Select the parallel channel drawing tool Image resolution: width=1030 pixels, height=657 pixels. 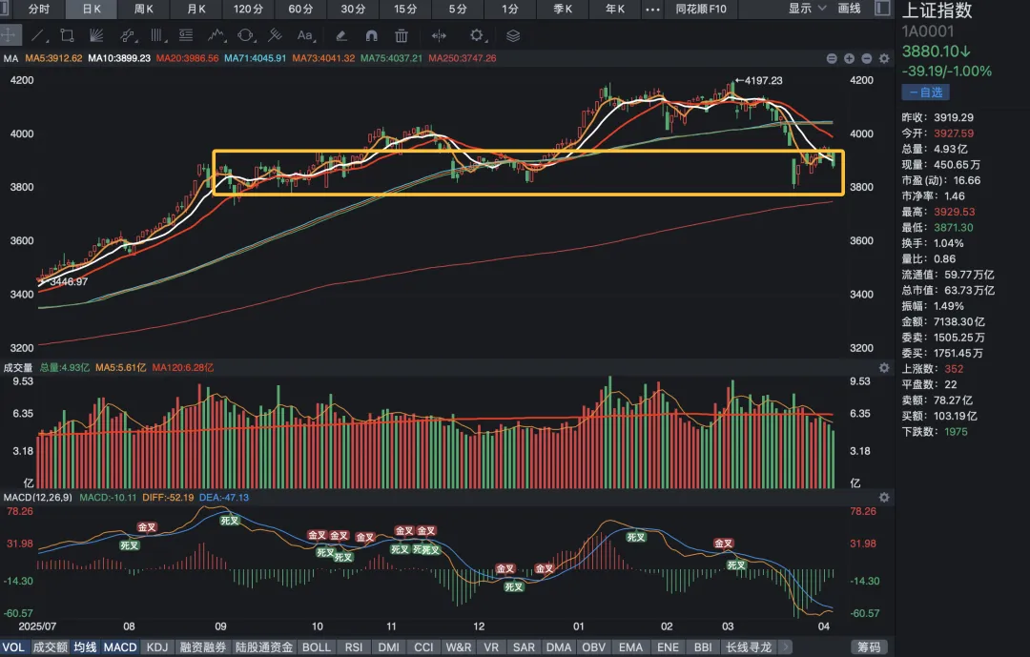pyautogui.click(x=128, y=35)
